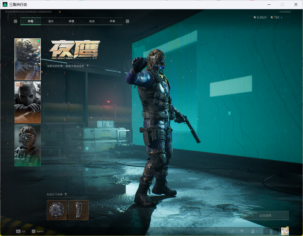Image resolution: width=303 pixels, height=236 pixels.
Task: Switch to the 手表 tab
Action: [x=113, y=21]
